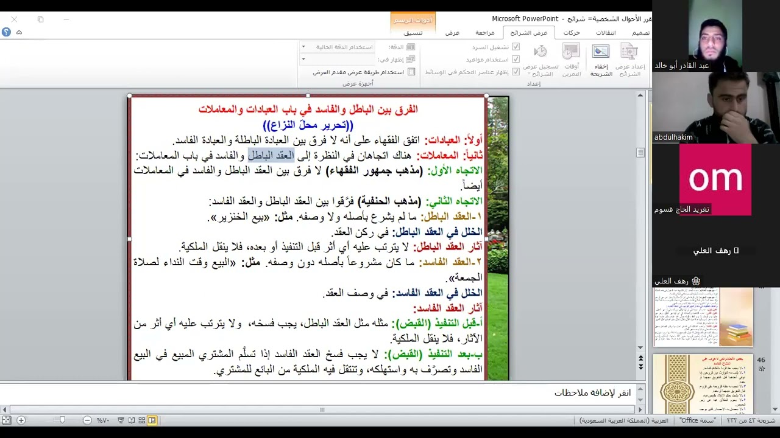Enable Use Presenter View (استخدام طريقة عرض مقدم العرض) checkbox
Viewport: 780px width, 438px height.
(x=411, y=72)
